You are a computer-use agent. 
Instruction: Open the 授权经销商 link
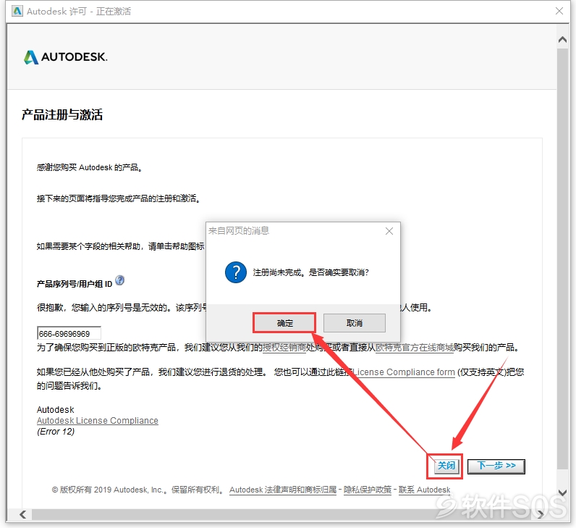284,348
